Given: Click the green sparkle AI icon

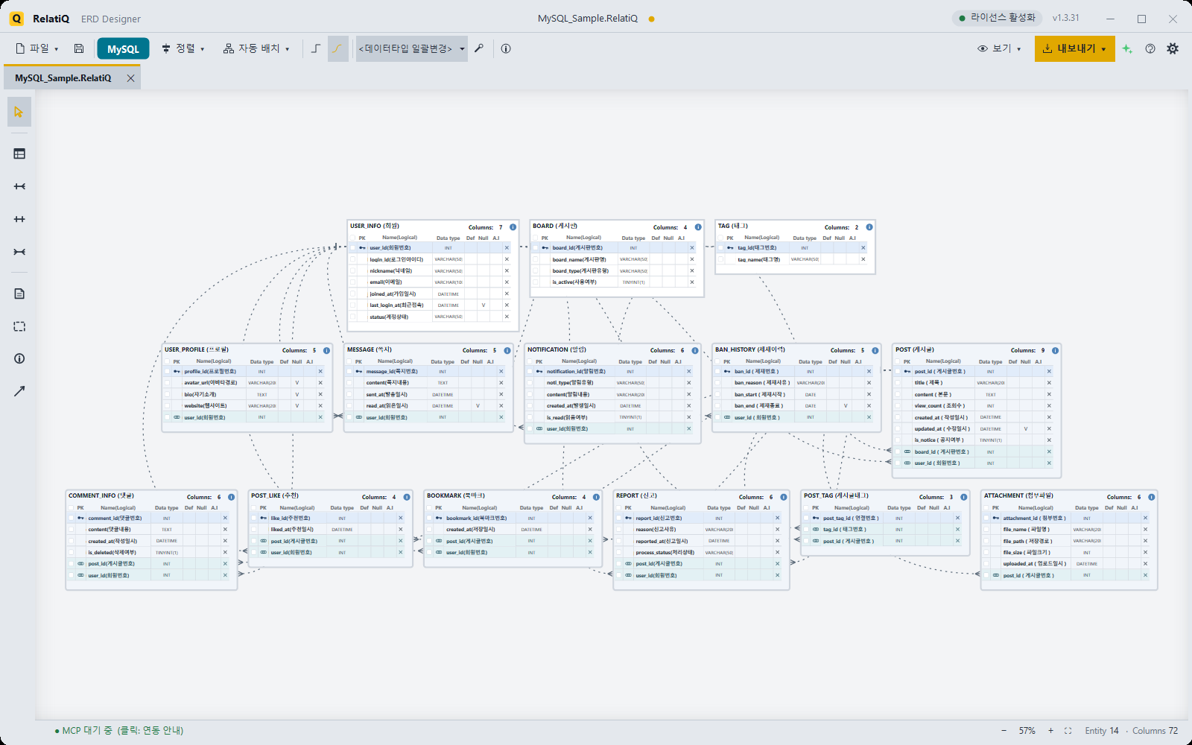Looking at the screenshot, I should [x=1127, y=48].
